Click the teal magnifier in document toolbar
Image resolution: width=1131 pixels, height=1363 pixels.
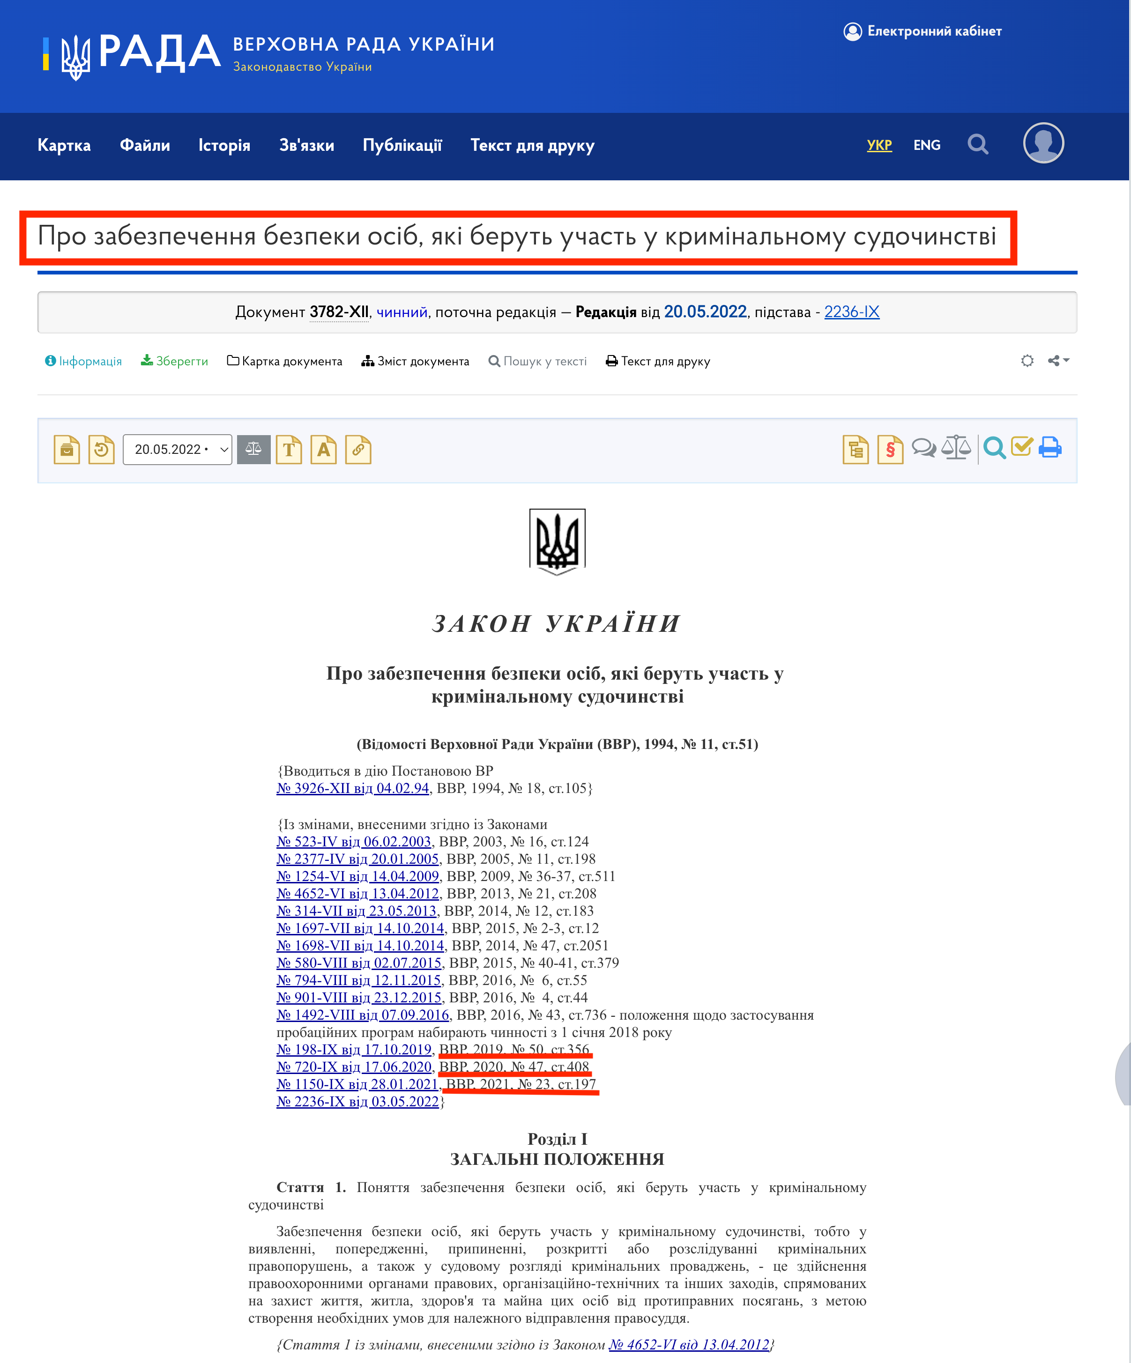coord(994,448)
